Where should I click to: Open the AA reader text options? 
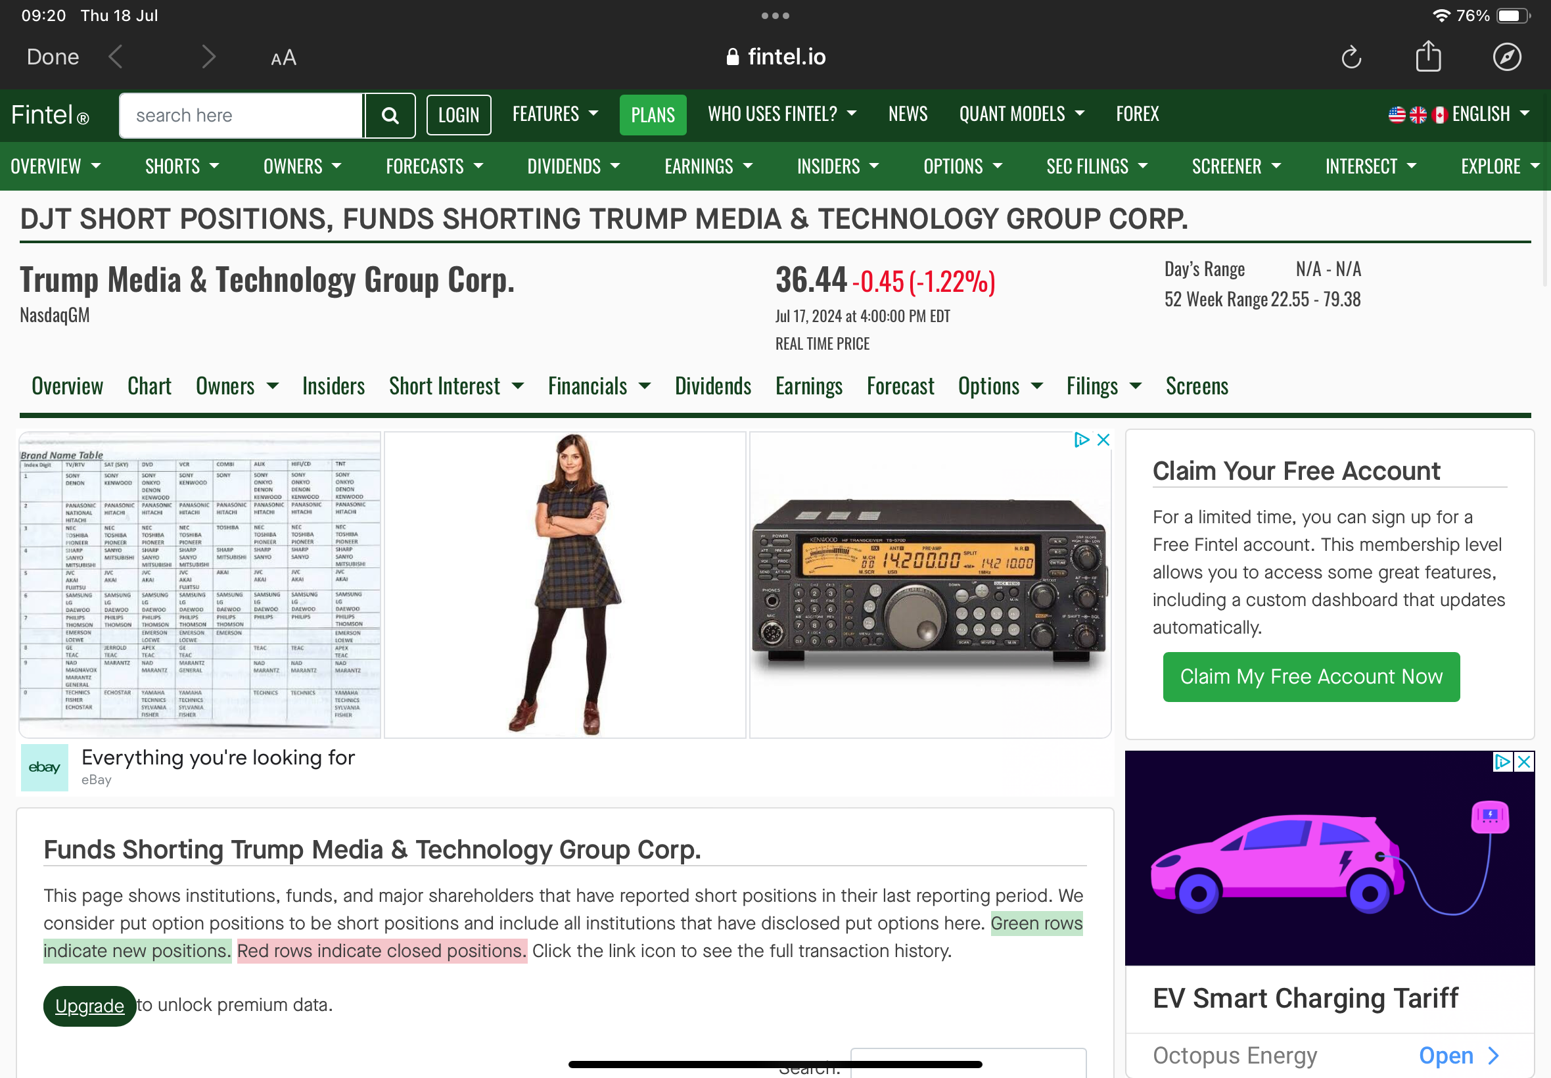pos(284,58)
